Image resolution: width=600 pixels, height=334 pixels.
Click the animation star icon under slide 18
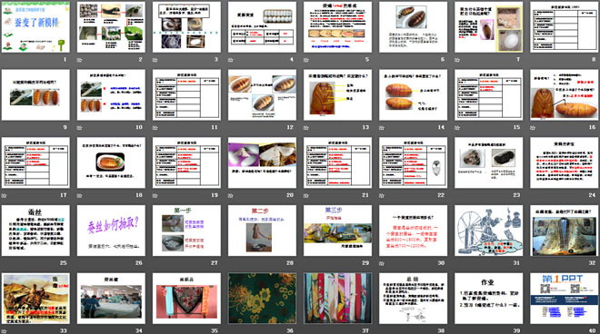tap(80, 196)
